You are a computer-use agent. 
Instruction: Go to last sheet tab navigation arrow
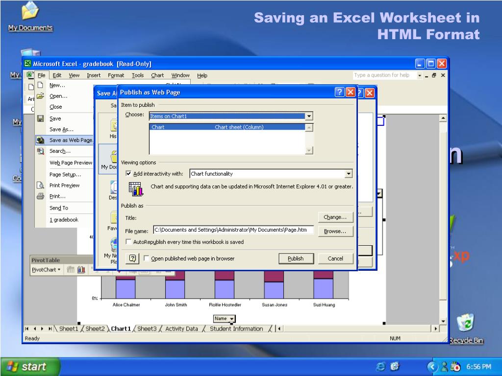(x=50, y=329)
